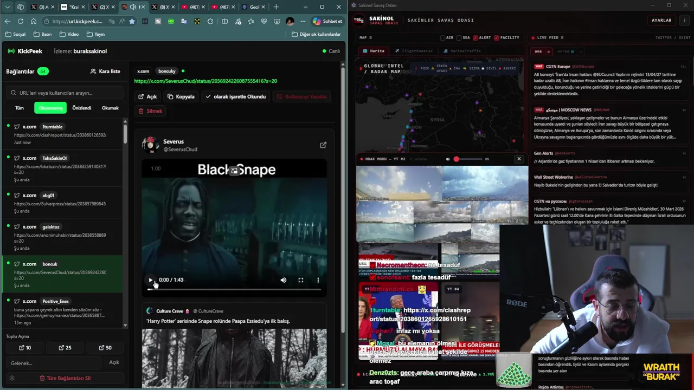The height and width of the screenshot is (390, 694).
Task: Bulk open 10 links
Action: point(25,348)
